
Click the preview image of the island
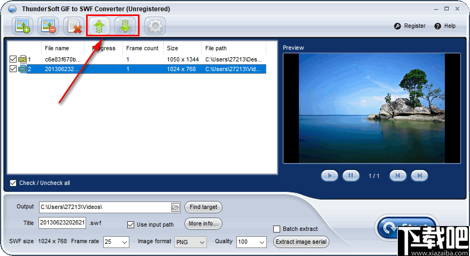[372, 108]
